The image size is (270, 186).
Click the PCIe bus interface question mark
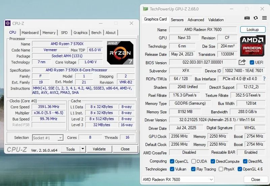tap(264, 79)
